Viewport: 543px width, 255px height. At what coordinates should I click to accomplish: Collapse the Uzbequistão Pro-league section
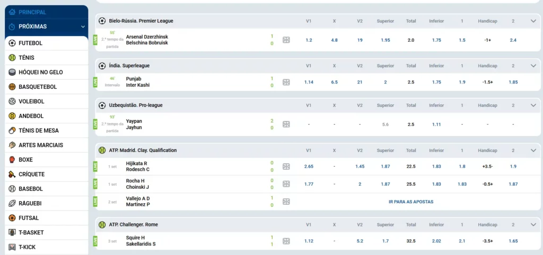533,105
